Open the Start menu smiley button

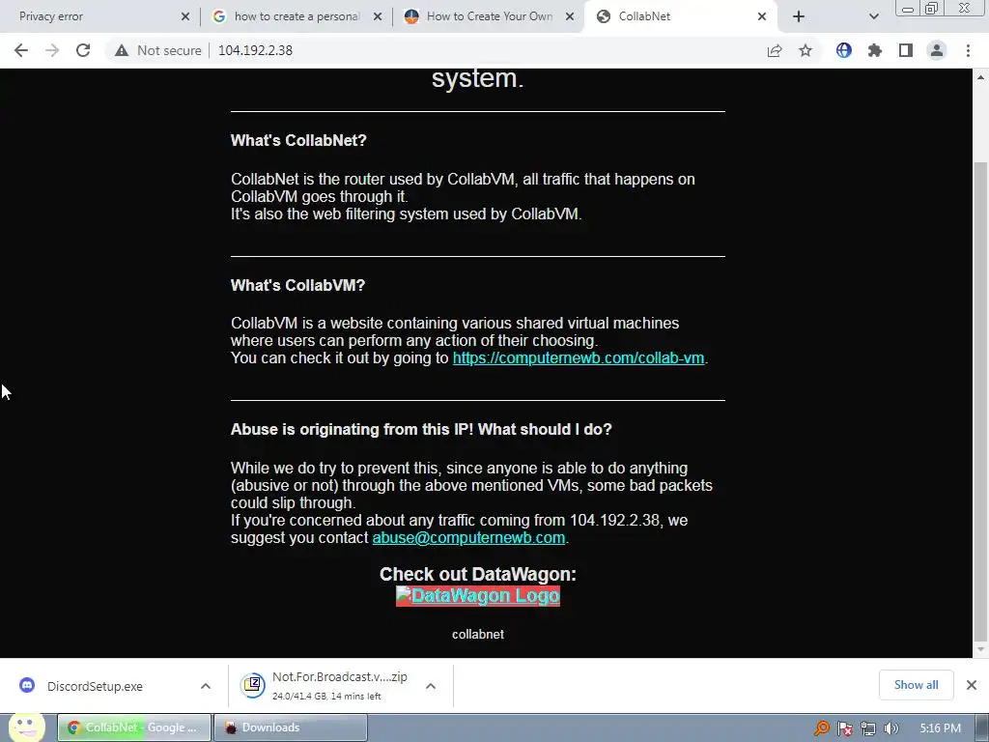[26, 727]
